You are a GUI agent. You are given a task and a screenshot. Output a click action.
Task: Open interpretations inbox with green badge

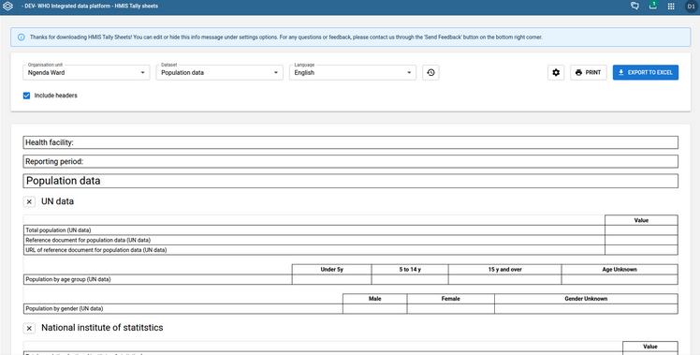(652, 6)
